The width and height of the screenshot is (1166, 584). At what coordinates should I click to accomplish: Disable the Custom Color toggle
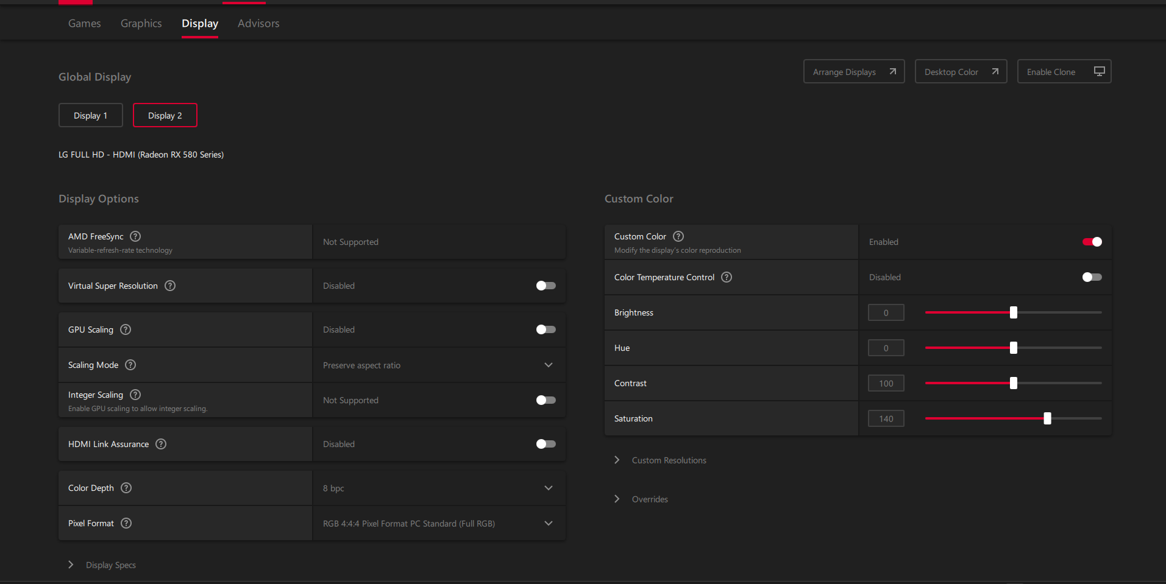(x=1092, y=242)
